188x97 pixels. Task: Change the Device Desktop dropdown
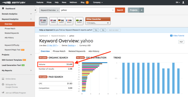point(72,46)
